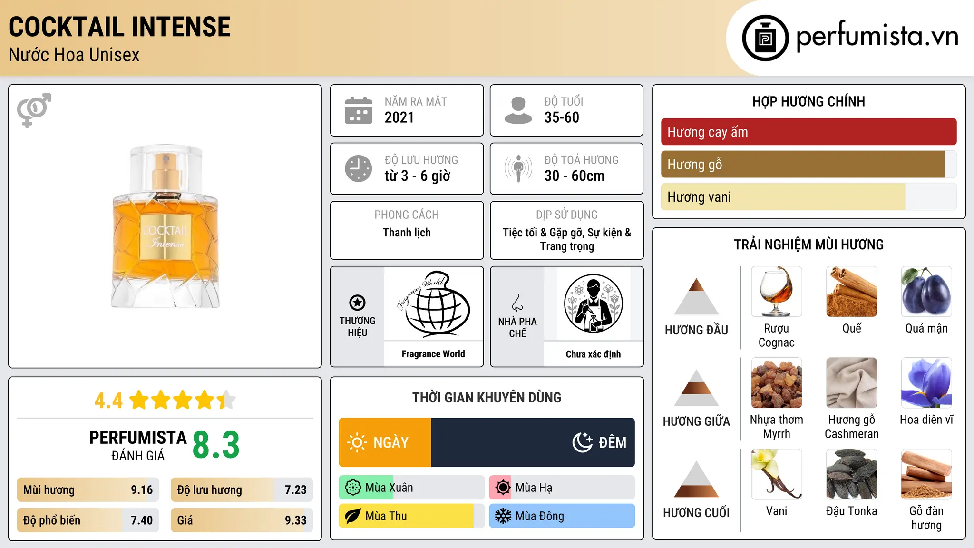This screenshot has width=974, height=548.
Task: Click the Độ phổ biến 7.40 score bar
Action: tap(88, 520)
